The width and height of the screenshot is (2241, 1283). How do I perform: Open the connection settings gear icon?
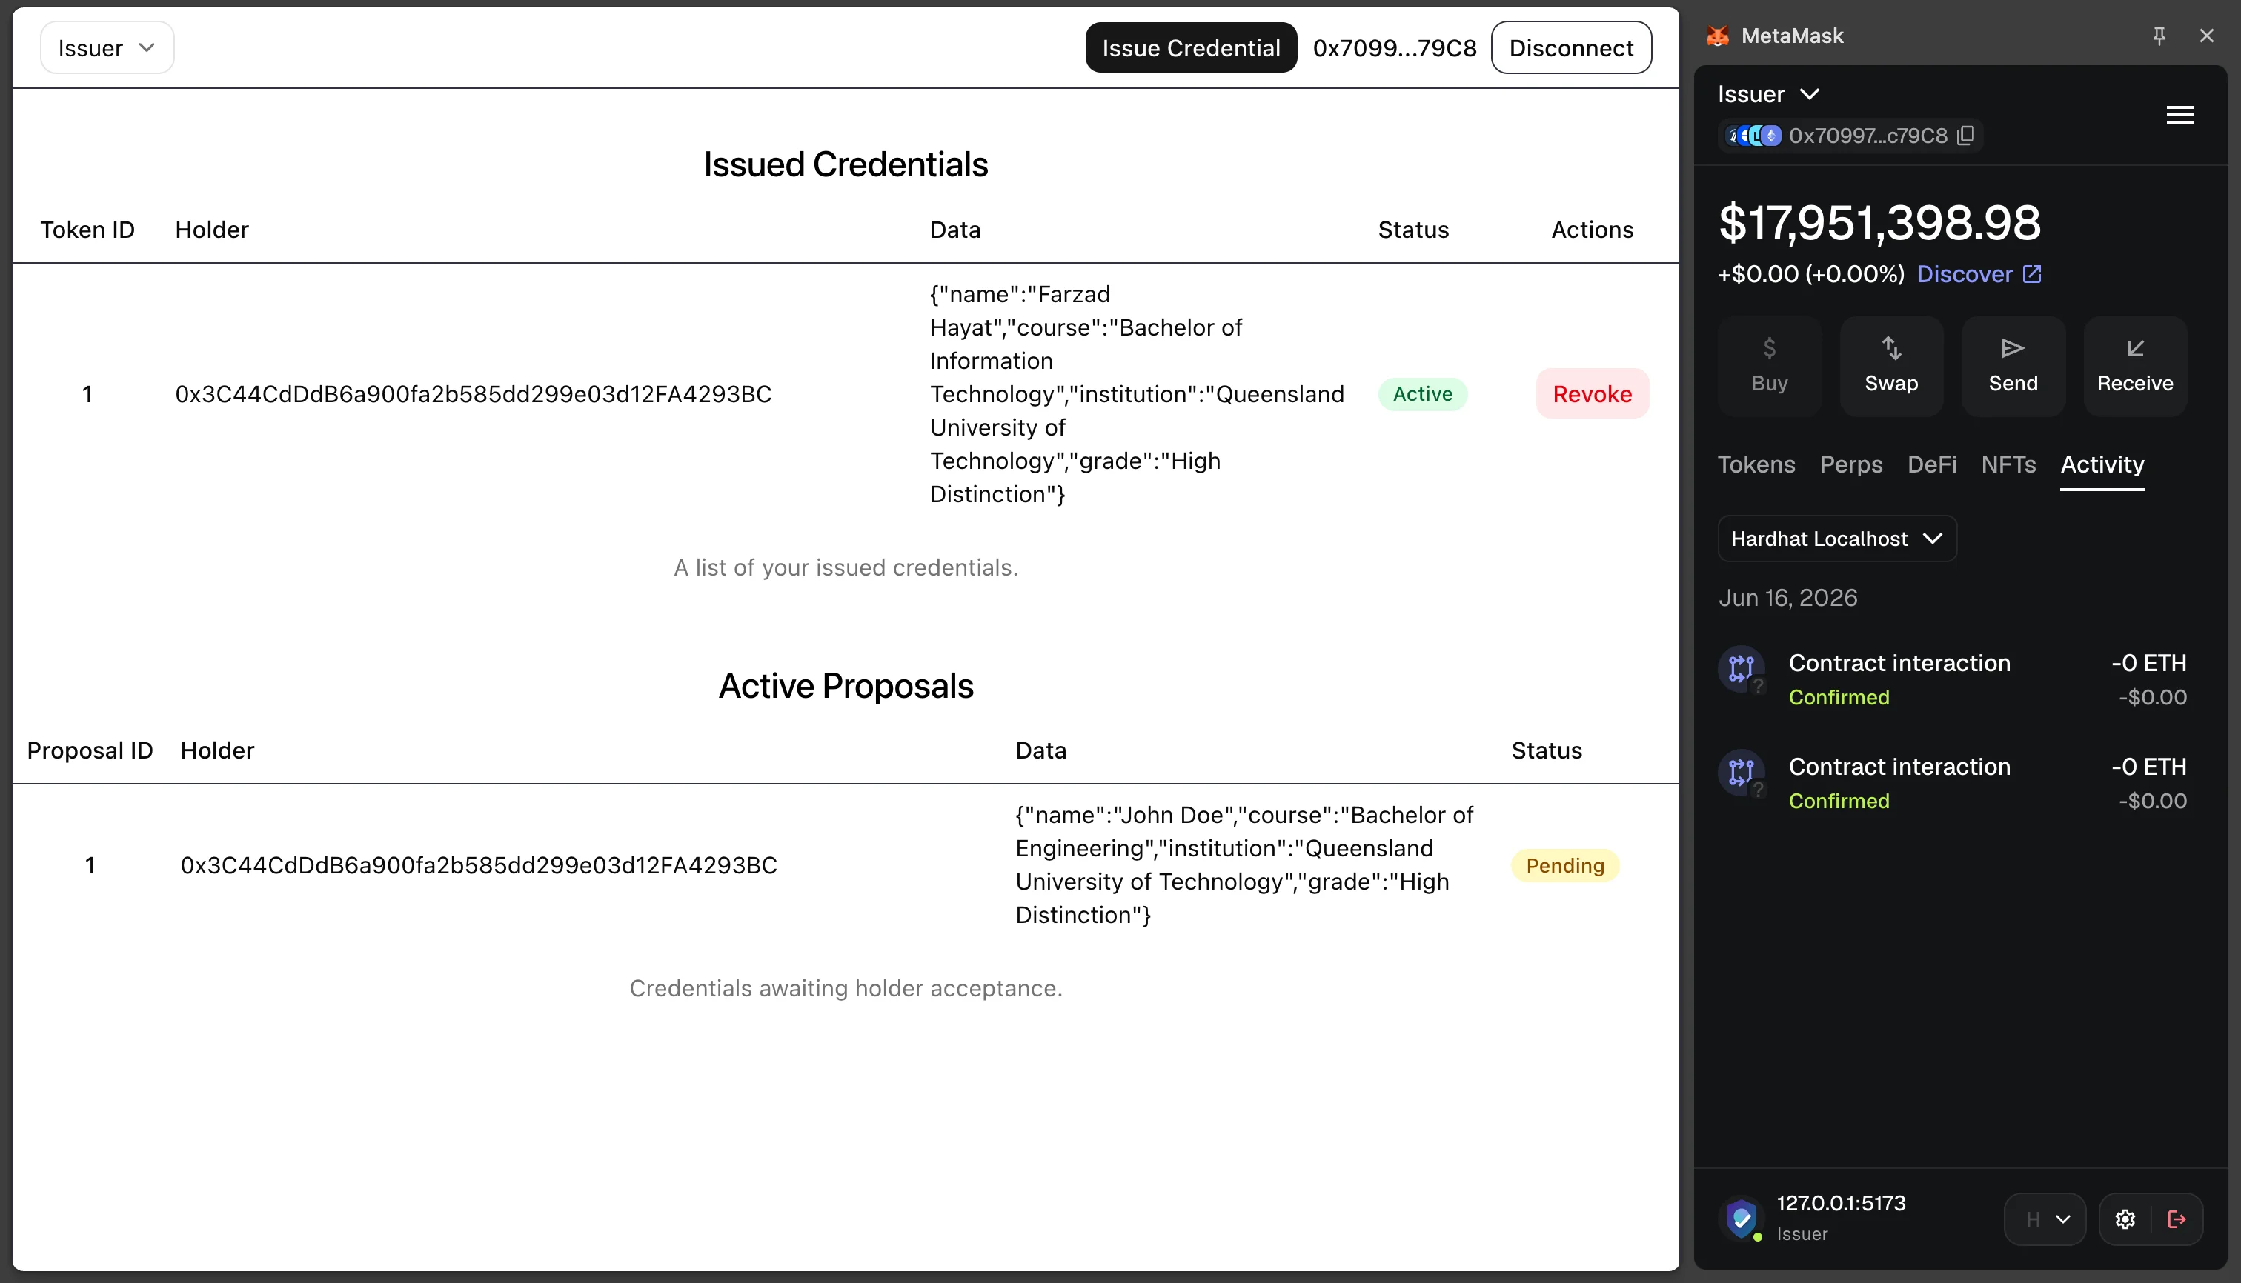point(2125,1219)
